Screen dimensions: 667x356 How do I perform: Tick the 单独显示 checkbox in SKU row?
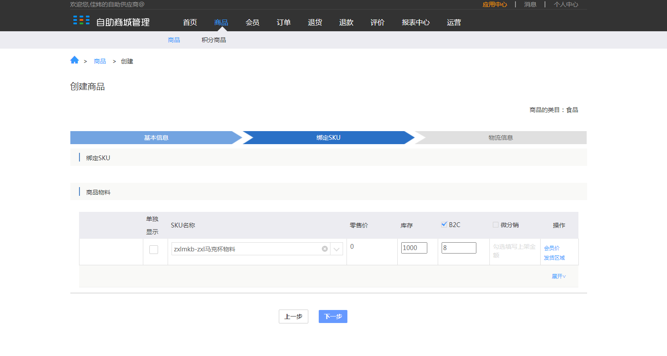point(154,250)
